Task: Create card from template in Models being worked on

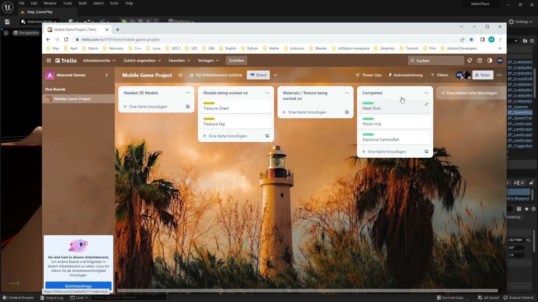Action: 267,136
